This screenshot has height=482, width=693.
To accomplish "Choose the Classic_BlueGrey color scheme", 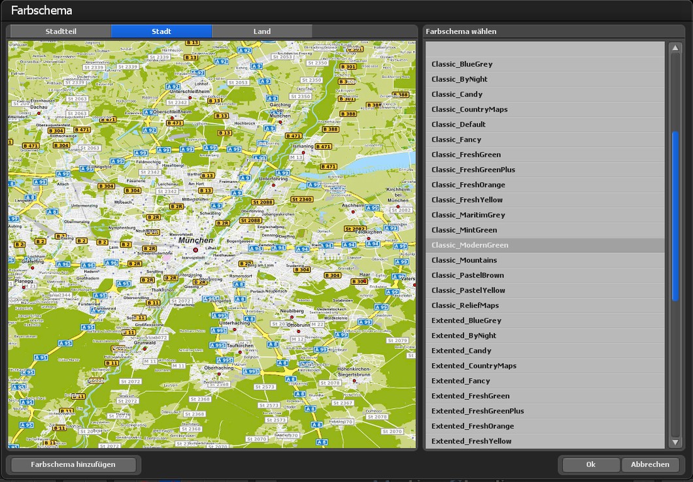I will point(462,64).
